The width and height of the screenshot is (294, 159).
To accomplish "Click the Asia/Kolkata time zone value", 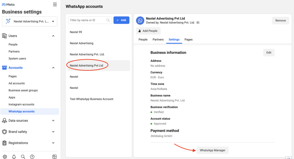I will click(x=158, y=89).
